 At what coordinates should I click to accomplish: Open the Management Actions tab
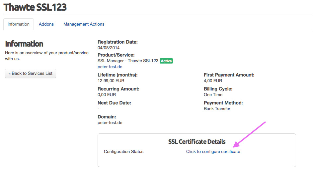84,24
